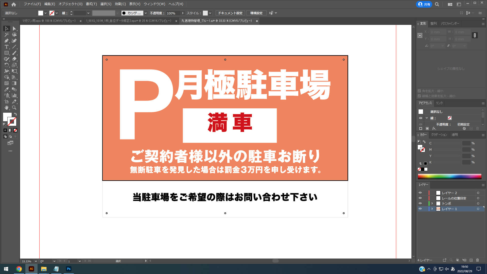This screenshot has width=487, height=274.
Task: Pick the Shape Builder tool
Action: click(7, 77)
